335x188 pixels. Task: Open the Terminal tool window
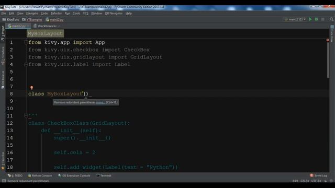point(104,175)
